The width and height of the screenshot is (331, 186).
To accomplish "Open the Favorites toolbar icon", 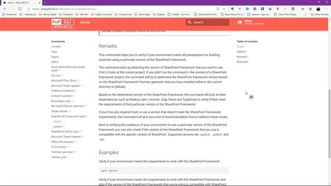I will (x=303, y=9).
